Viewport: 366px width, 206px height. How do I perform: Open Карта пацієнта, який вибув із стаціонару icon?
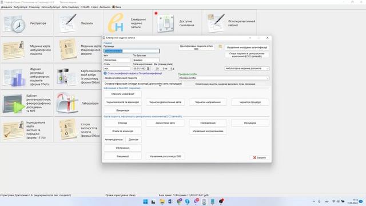pyautogui.click(x=66, y=77)
